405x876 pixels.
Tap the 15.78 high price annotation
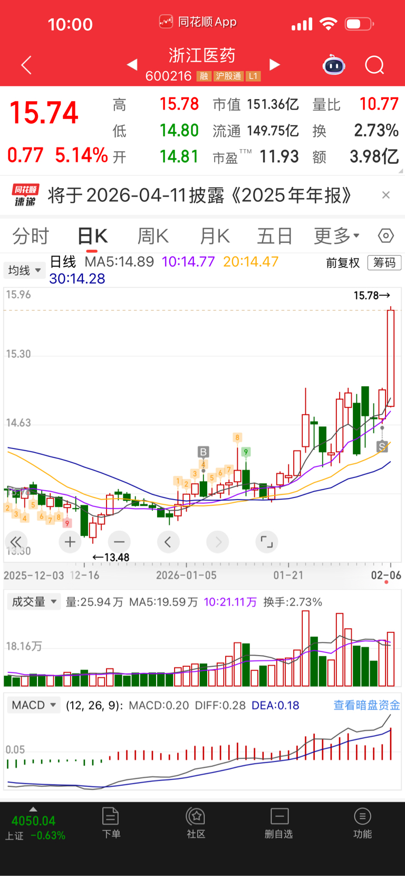[372, 295]
